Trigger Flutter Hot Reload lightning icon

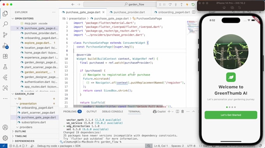tap(187, 5)
